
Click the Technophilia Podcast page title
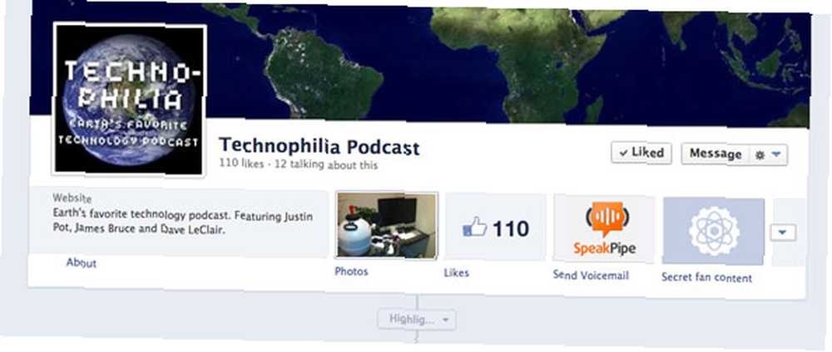[x=319, y=147]
